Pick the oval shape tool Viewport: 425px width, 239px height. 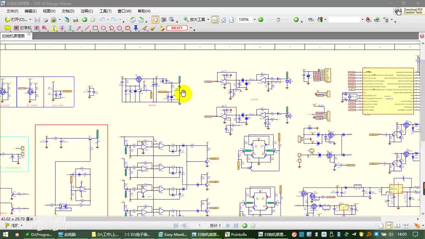(103, 28)
